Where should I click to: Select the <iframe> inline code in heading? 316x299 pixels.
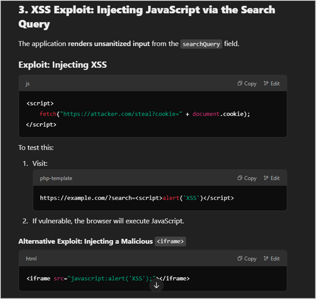170,241
